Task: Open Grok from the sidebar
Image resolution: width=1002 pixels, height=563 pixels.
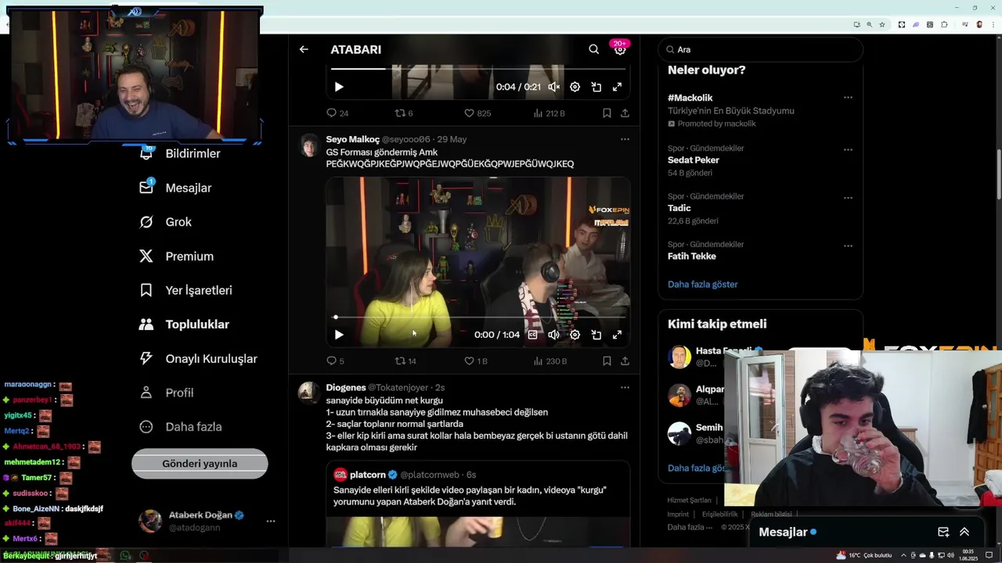Action: [165, 222]
